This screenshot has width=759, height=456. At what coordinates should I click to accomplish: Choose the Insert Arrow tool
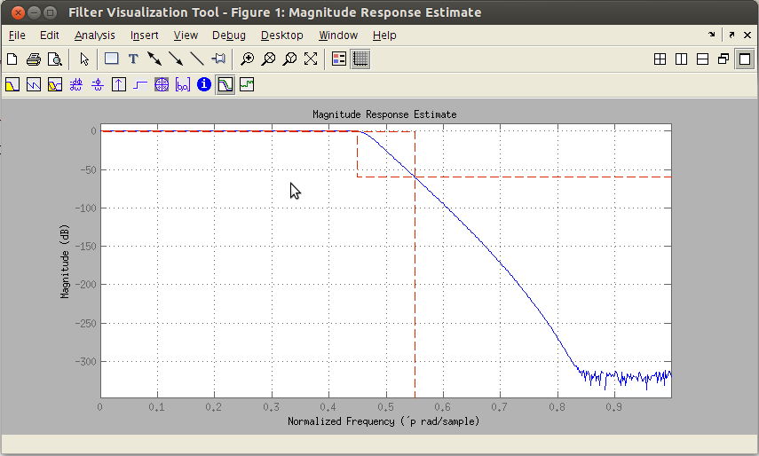click(176, 59)
